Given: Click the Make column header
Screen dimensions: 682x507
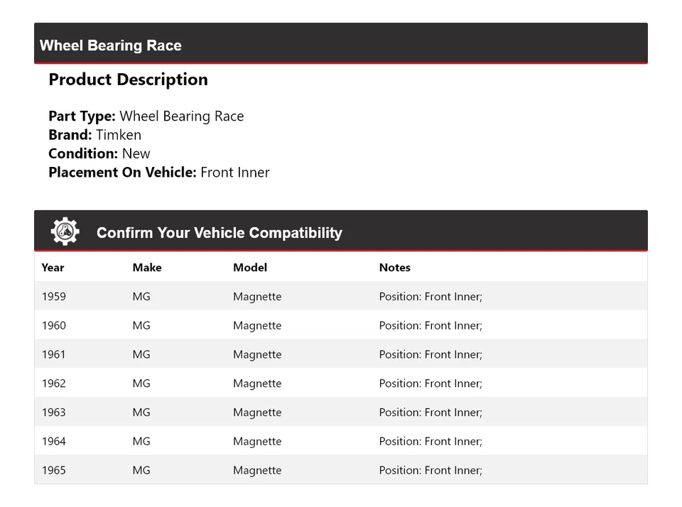Looking at the screenshot, I should coord(146,268).
